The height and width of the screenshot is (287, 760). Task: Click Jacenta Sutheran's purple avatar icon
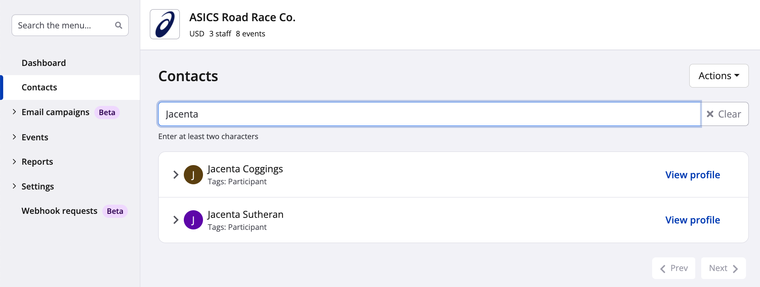coord(193,220)
